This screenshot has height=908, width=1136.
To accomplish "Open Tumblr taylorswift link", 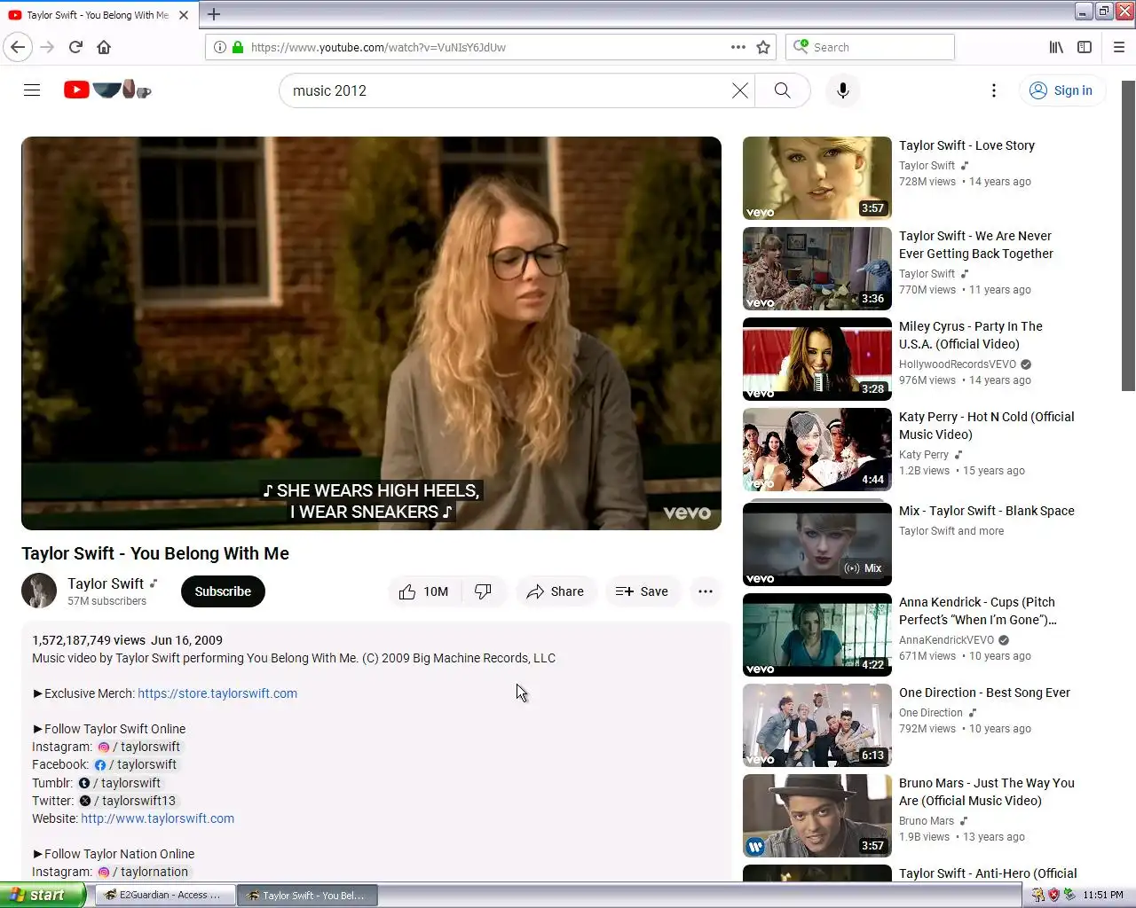I will point(119,783).
